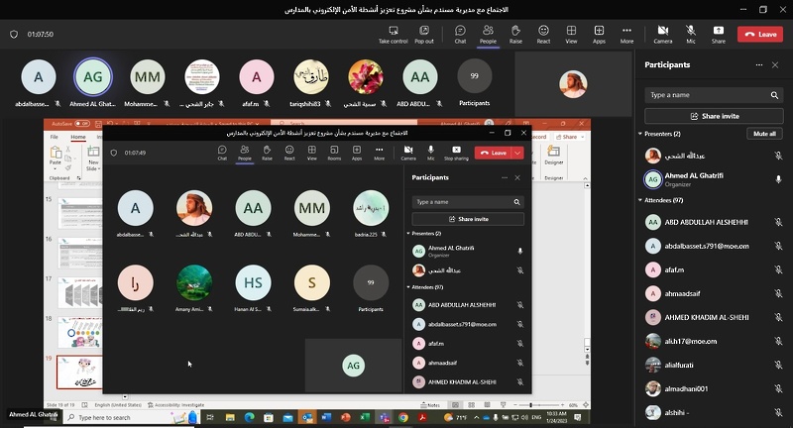Open the Participants panel more options ellipsis
Viewport: 793px width, 428px height.
(759, 64)
